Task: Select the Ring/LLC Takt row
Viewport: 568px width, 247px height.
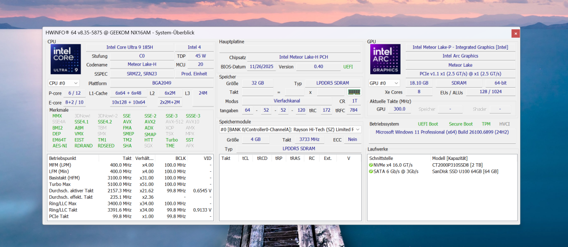Action: [130, 210]
